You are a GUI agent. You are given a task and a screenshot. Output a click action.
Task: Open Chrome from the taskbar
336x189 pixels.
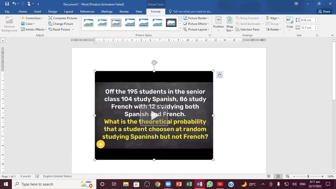pos(157,184)
